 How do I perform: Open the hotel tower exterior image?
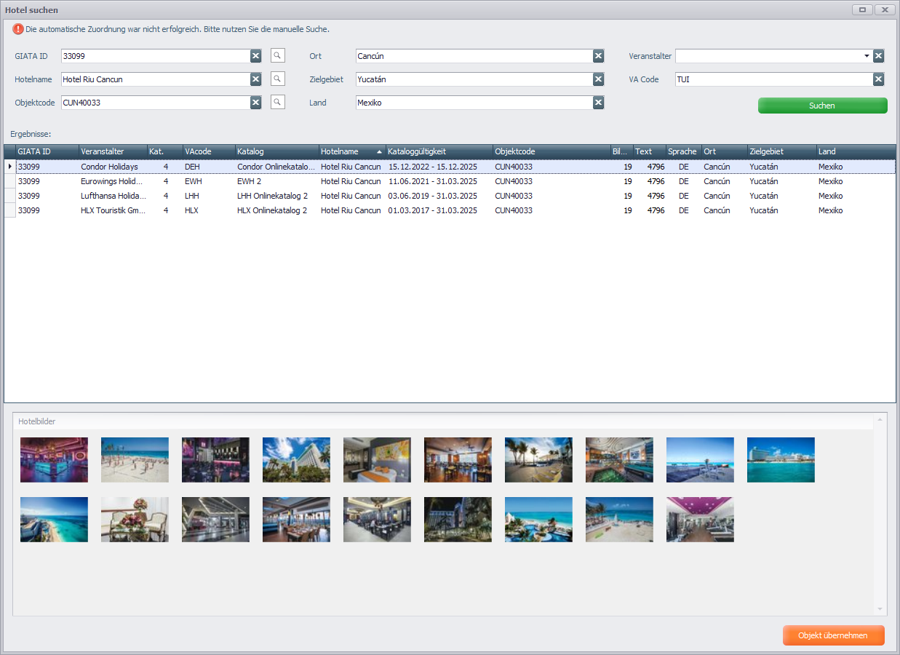point(296,460)
